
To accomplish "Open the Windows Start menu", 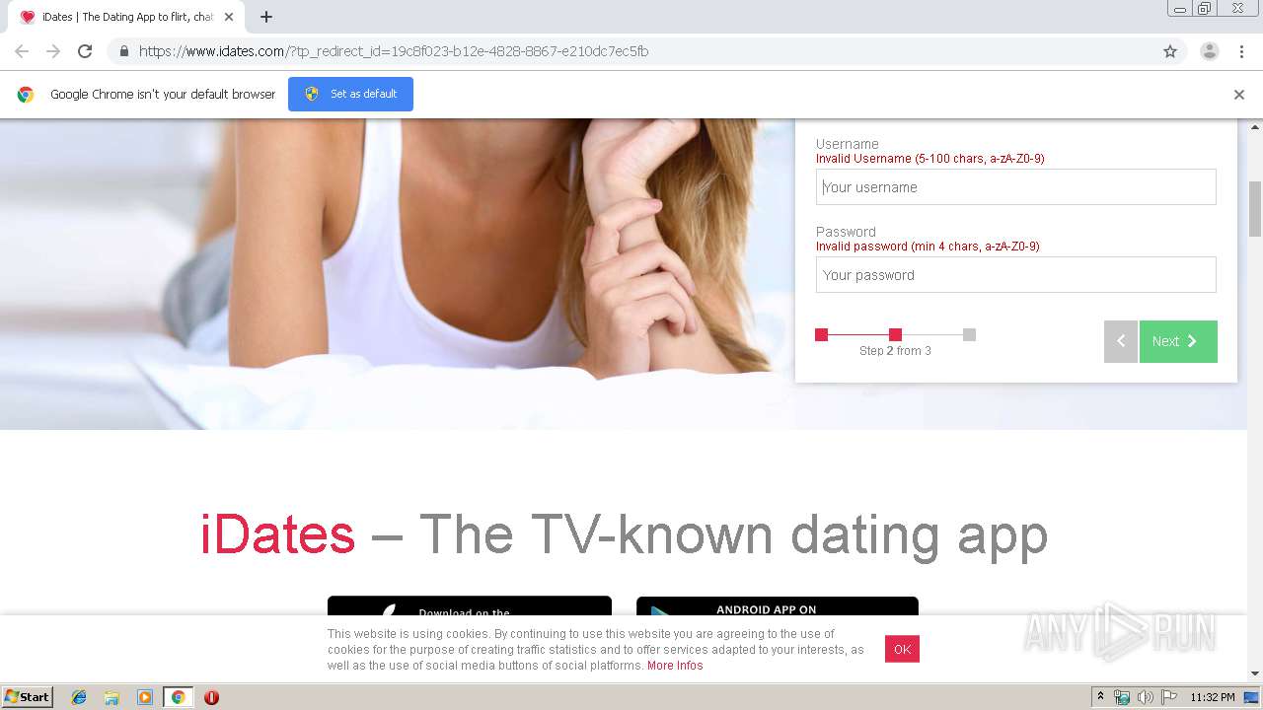I will [28, 697].
